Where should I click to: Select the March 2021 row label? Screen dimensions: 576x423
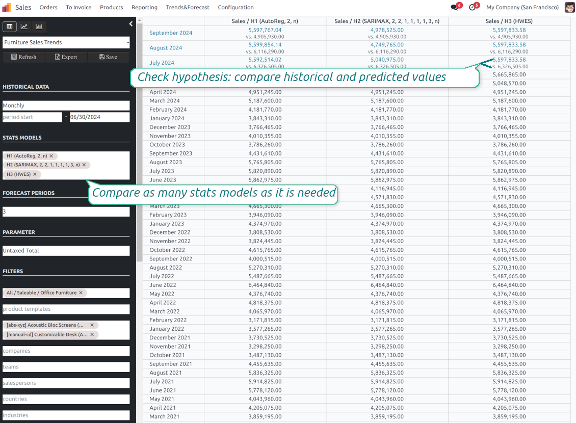point(164,416)
